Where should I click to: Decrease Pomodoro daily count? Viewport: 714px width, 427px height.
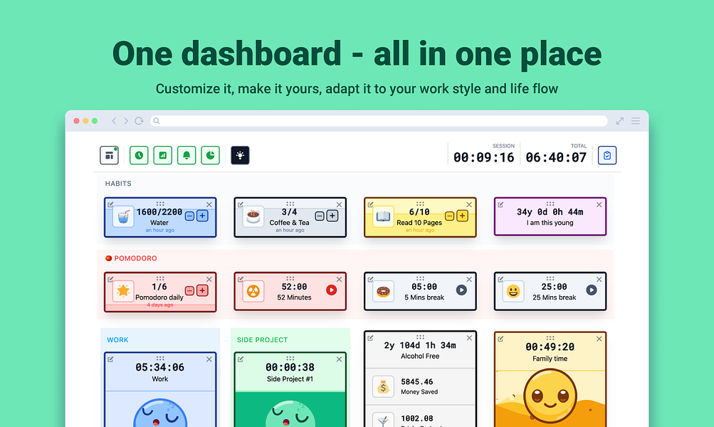[190, 290]
